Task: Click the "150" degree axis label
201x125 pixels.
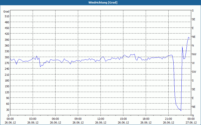Action: [7, 86]
